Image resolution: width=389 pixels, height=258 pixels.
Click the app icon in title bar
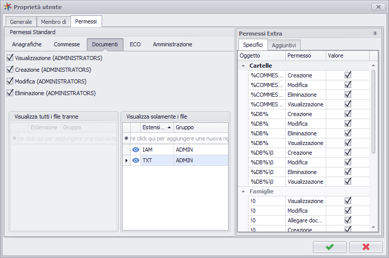tap(8, 7)
